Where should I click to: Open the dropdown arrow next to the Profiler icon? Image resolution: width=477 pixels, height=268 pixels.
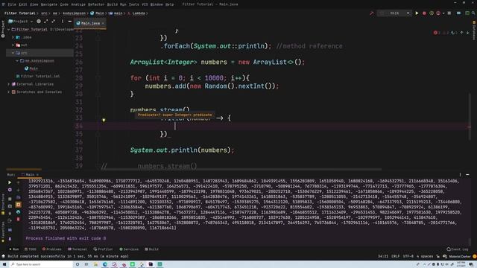click(443, 13)
